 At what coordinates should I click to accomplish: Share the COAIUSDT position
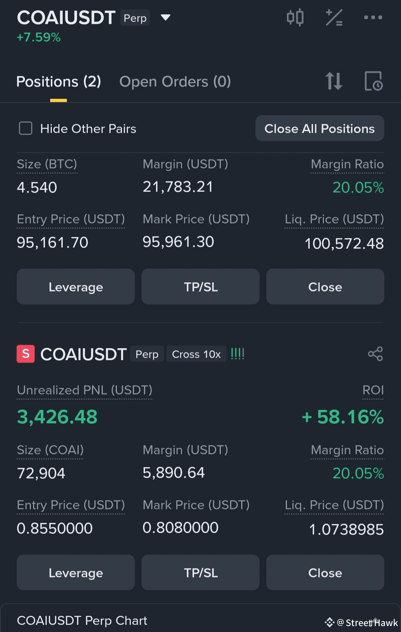coord(375,354)
